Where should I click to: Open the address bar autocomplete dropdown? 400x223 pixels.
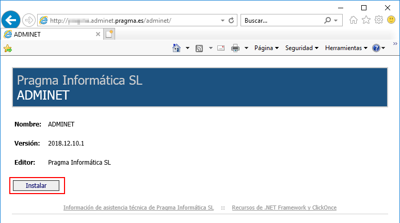click(222, 21)
